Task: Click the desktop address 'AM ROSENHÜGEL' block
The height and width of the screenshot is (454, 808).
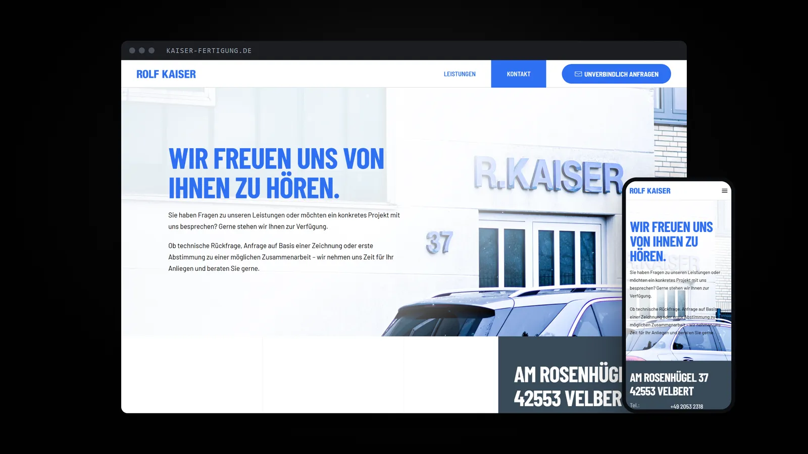Action: pyautogui.click(x=568, y=386)
